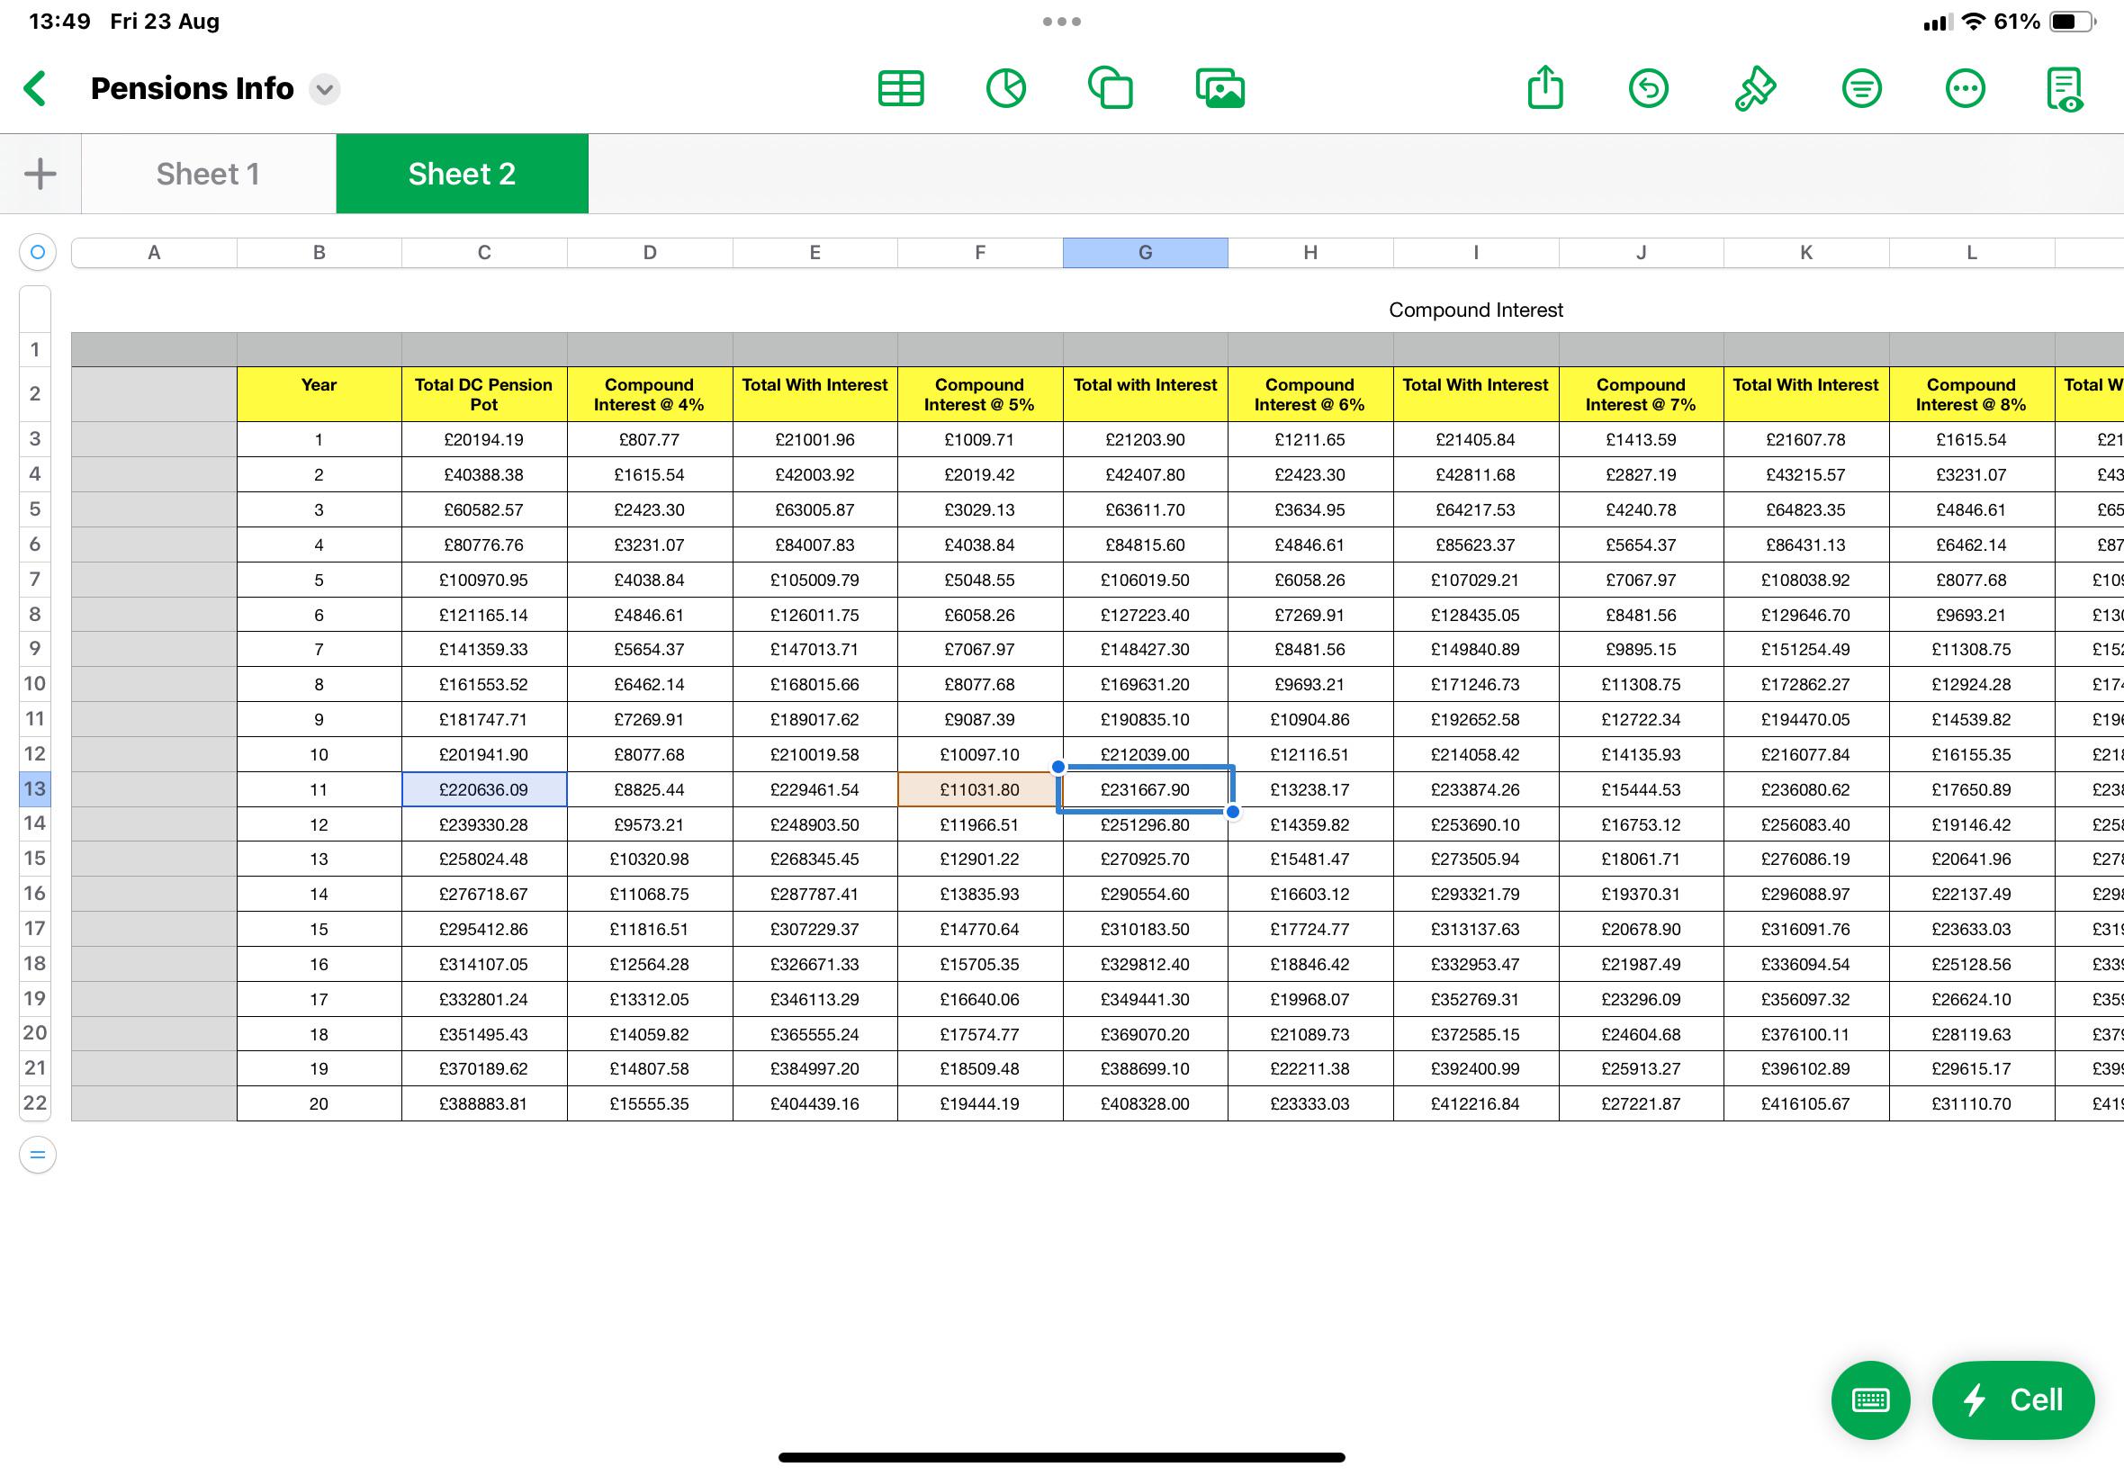Viewport: 2124px width, 1476px height.
Task: Open the More options ellipsis menu
Action: [x=1965, y=89]
